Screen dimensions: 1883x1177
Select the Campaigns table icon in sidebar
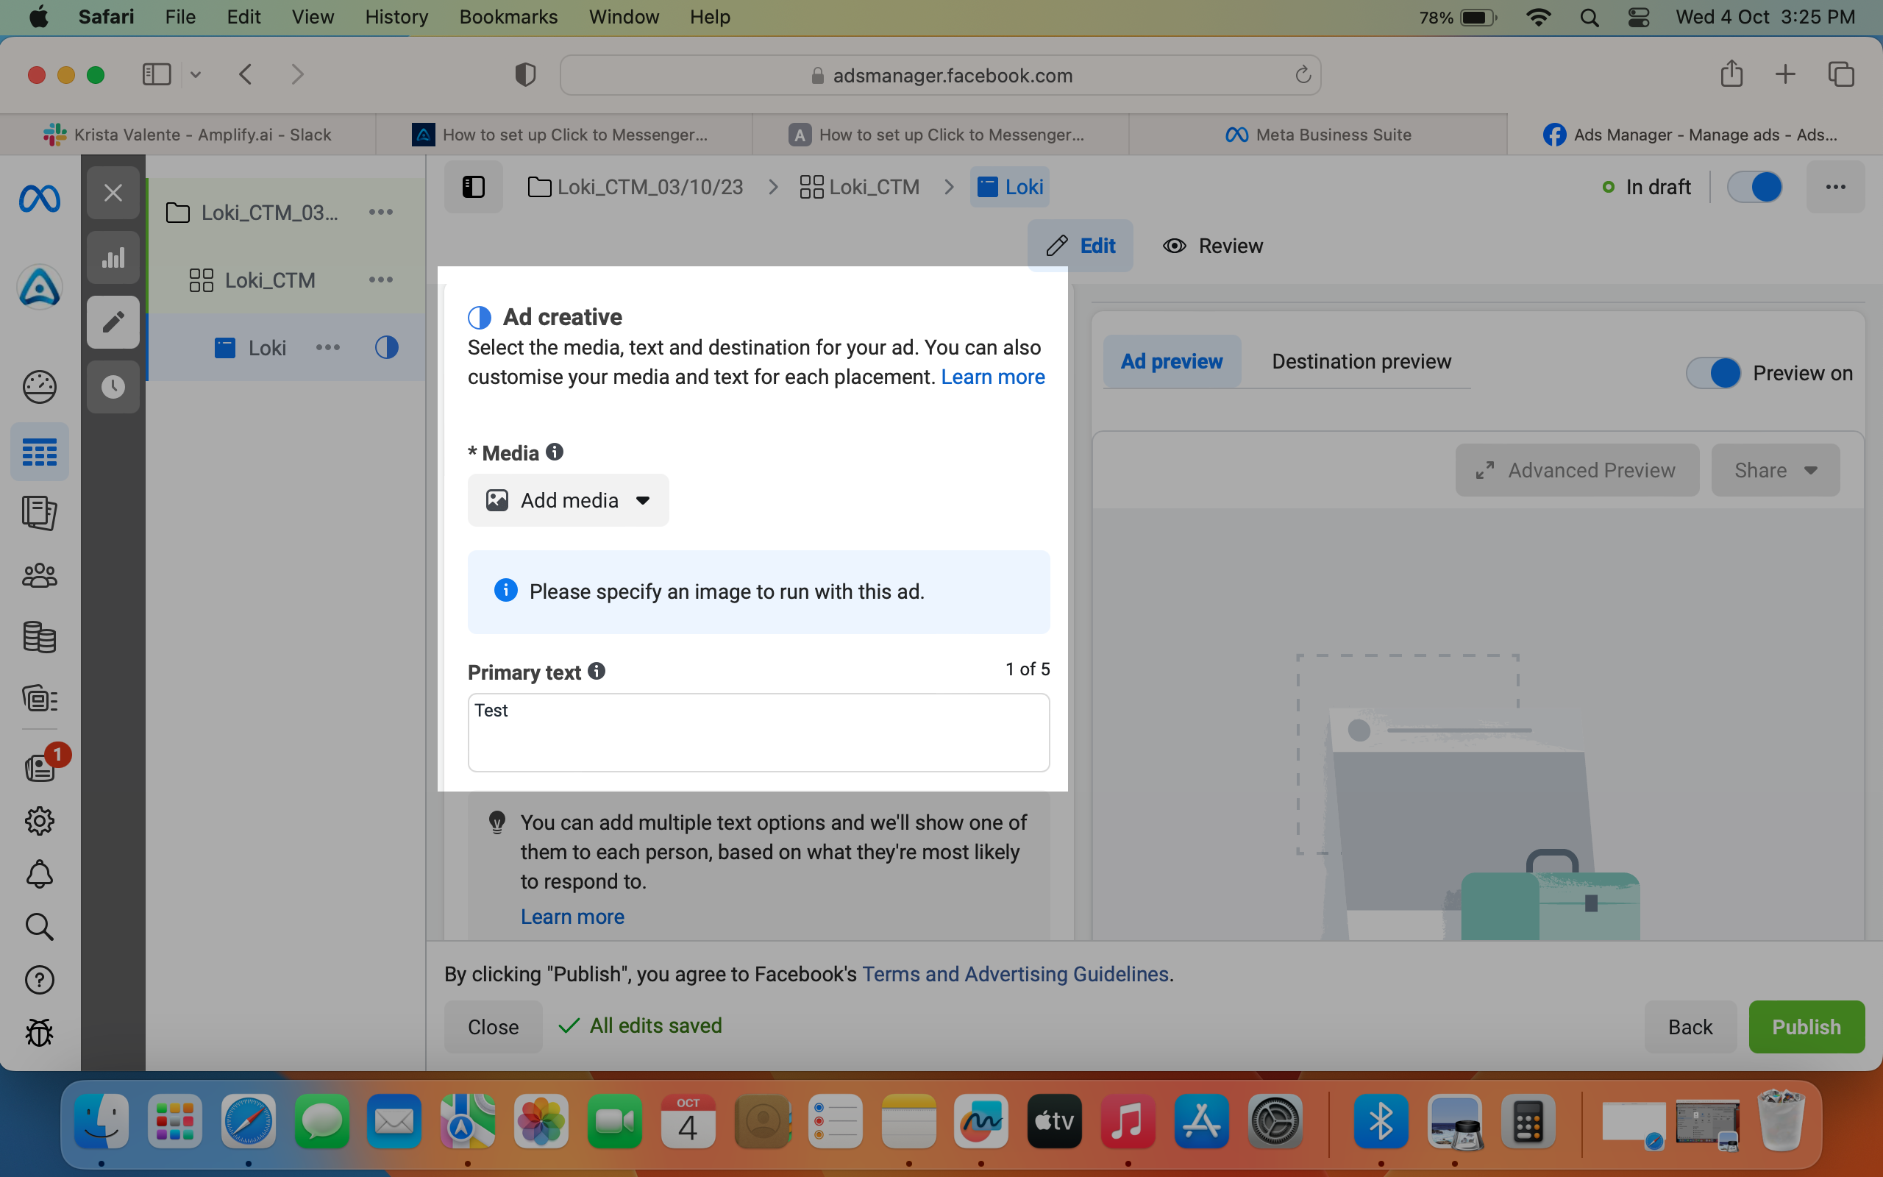coord(39,452)
